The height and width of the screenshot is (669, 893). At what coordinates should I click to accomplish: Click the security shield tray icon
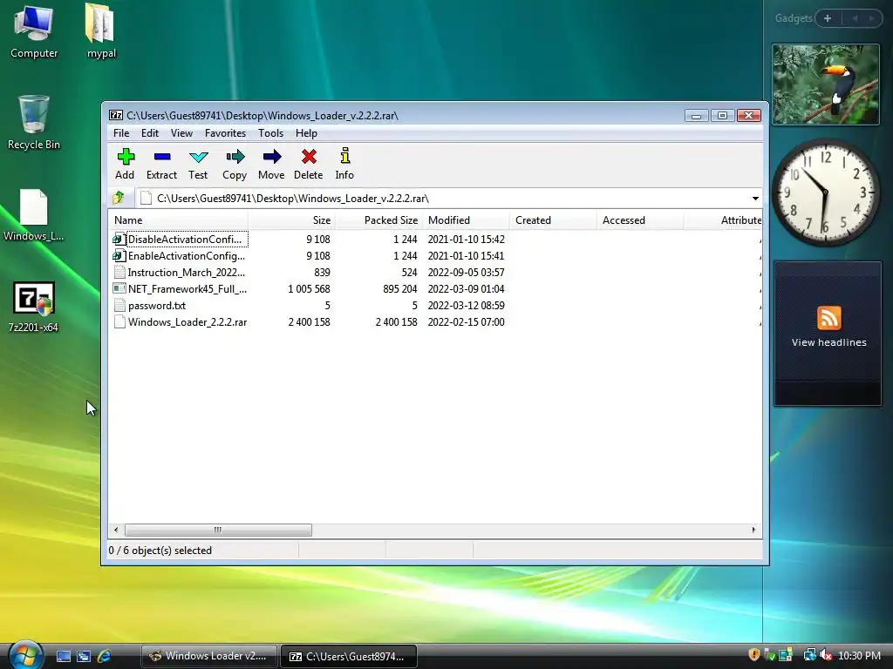click(x=754, y=655)
